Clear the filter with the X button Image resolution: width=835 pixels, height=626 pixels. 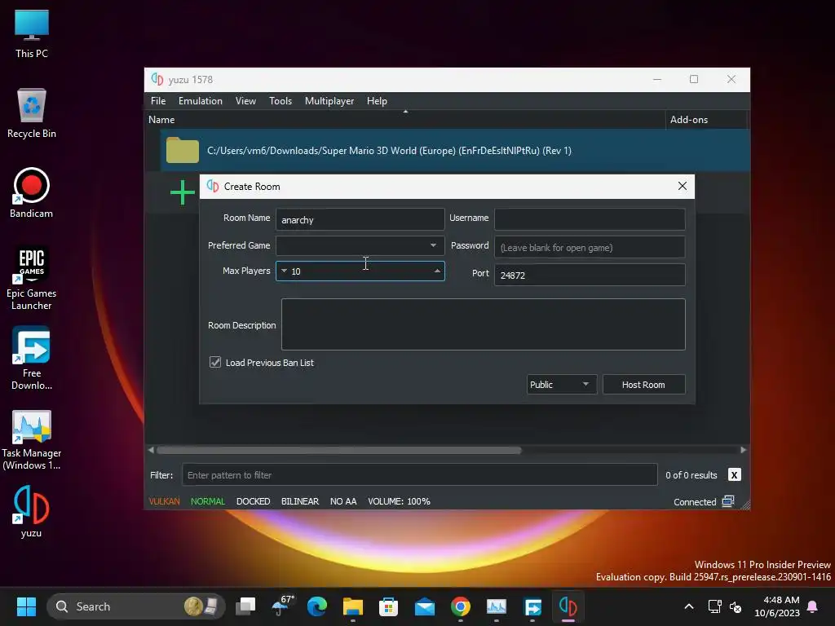click(734, 475)
